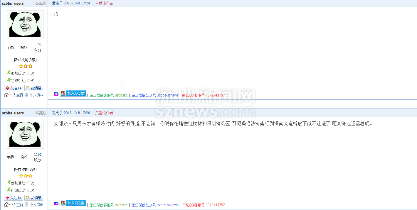Click 关注TA button in the second post
The height and width of the screenshot is (210, 417).
pyautogui.click(x=14, y=198)
